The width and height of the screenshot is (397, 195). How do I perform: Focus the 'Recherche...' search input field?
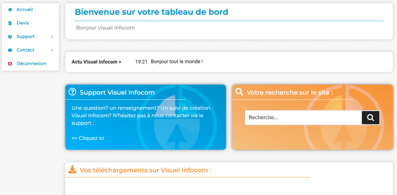click(x=303, y=118)
